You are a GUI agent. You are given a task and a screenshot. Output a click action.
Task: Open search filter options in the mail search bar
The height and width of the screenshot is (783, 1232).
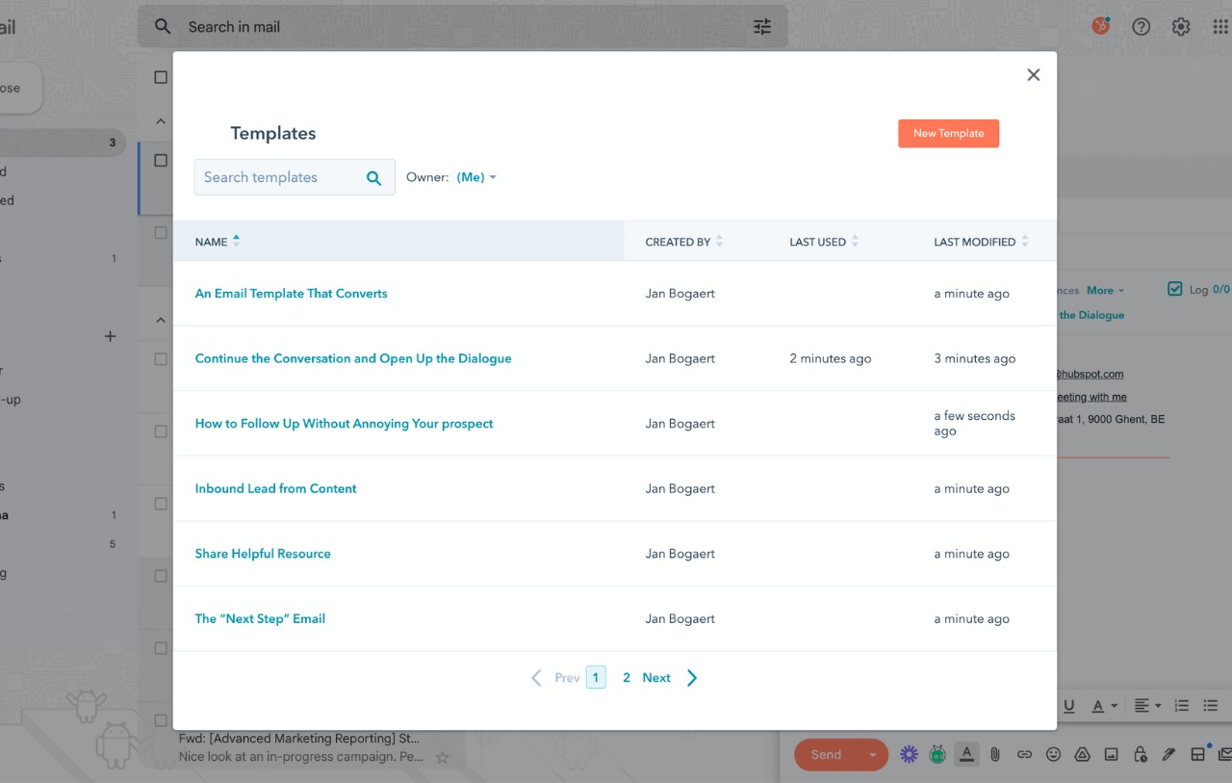762,27
